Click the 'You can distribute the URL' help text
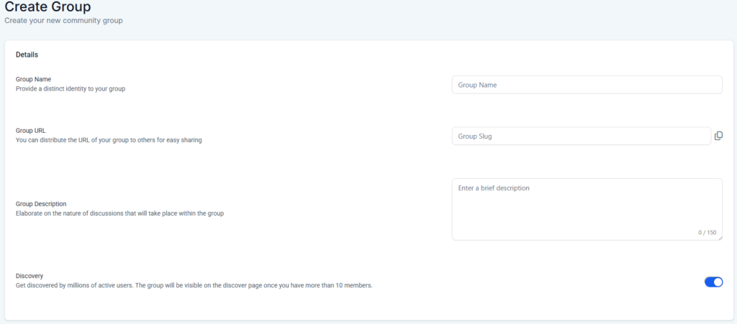737x324 pixels. (x=109, y=139)
